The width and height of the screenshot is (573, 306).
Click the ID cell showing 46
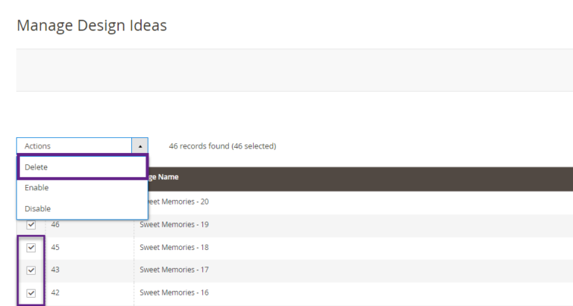55,225
